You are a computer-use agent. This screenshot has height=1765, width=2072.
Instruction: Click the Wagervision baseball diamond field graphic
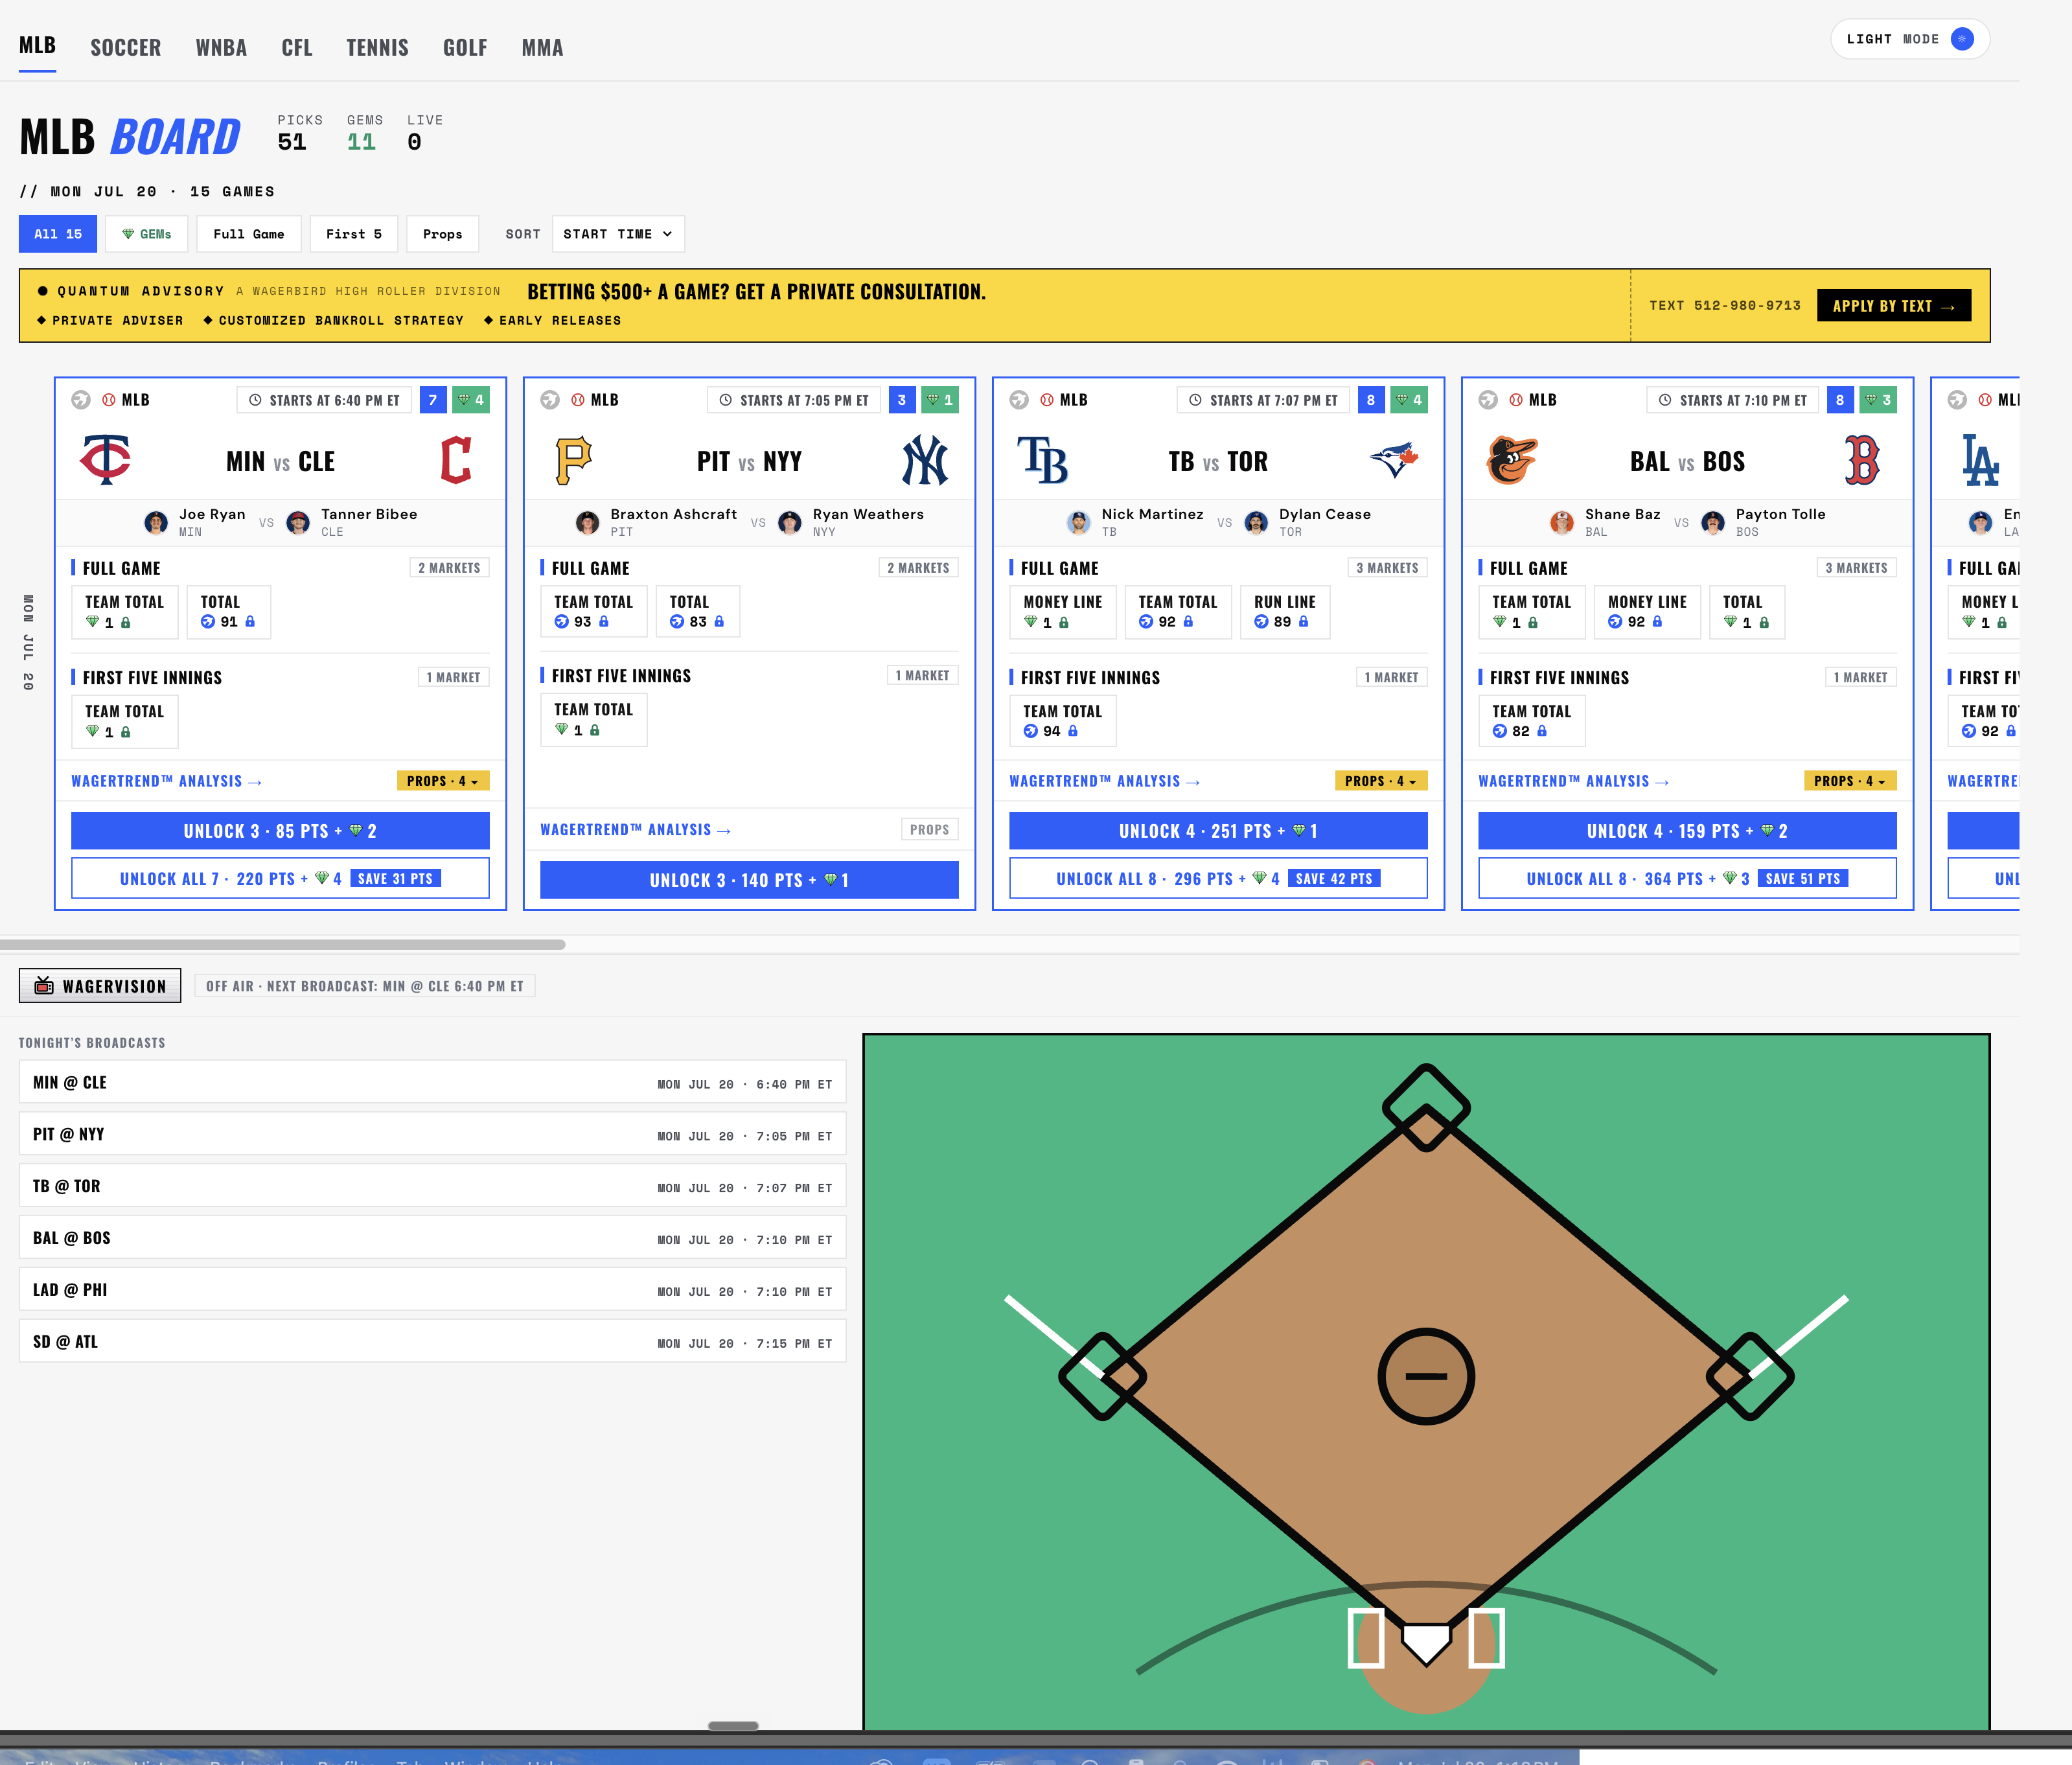[1426, 1382]
